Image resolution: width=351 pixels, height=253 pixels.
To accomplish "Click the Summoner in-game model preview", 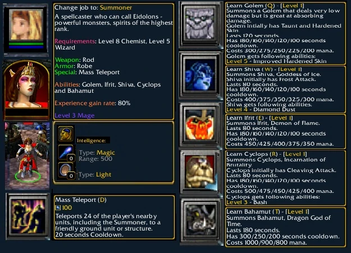I will tap(28, 156).
